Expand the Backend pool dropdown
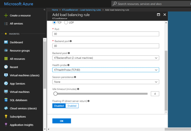This screenshot has width=191, height=131. 105,58
